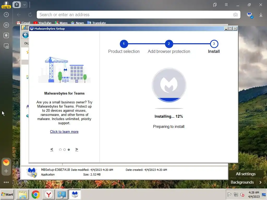Expand the Backgrounds chevron arrow

click(x=260, y=182)
